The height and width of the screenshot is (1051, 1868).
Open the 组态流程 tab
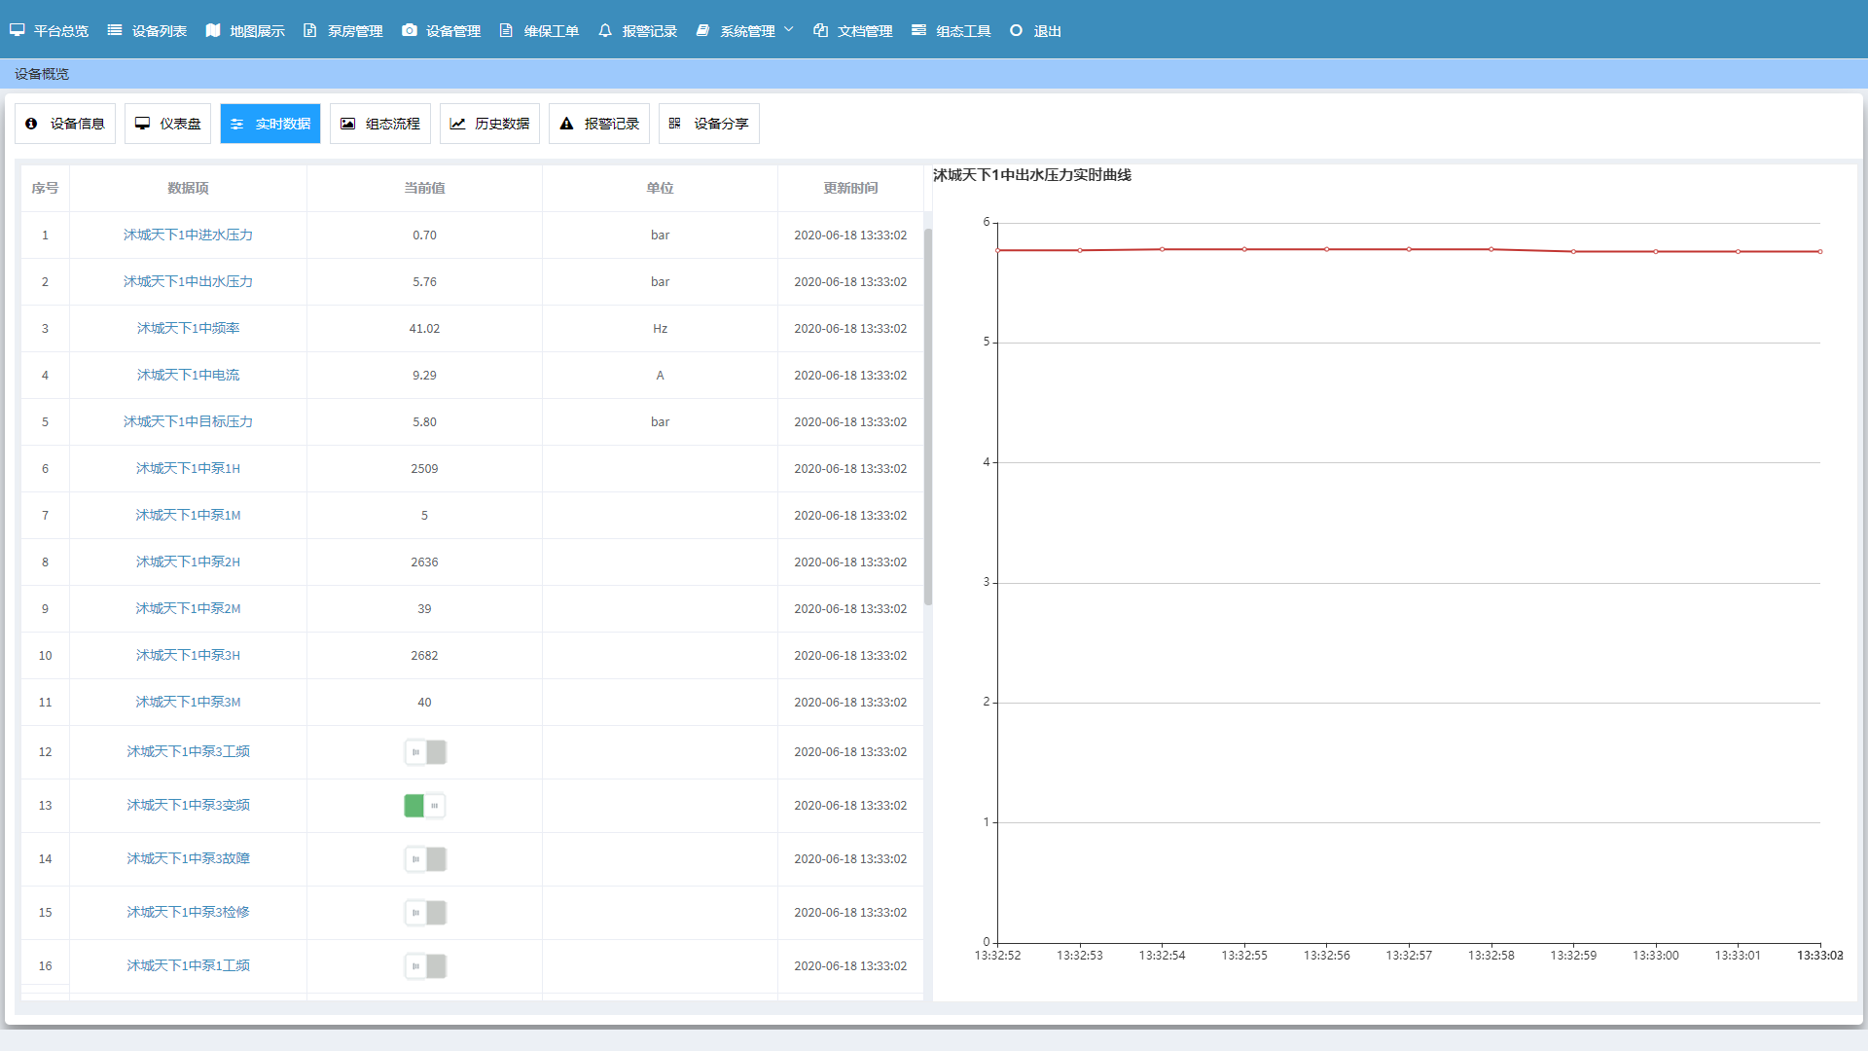coord(380,124)
